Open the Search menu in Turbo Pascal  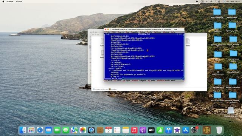point(121,32)
